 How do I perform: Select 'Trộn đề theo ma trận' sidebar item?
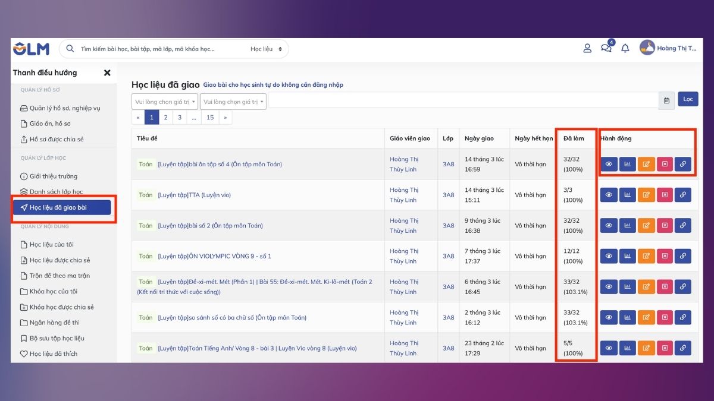(x=55, y=276)
